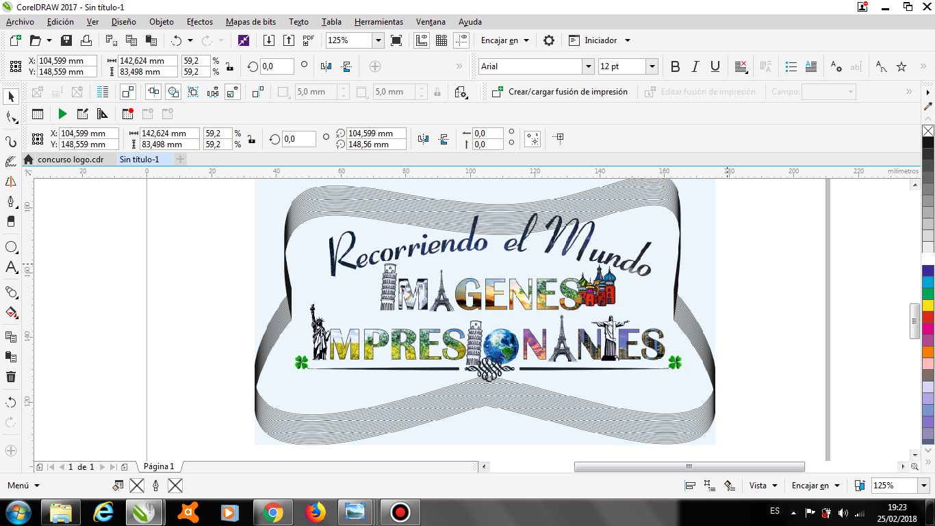The width and height of the screenshot is (935, 526).
Task: Open the Herramientas menu
Action: coord(379,22)
